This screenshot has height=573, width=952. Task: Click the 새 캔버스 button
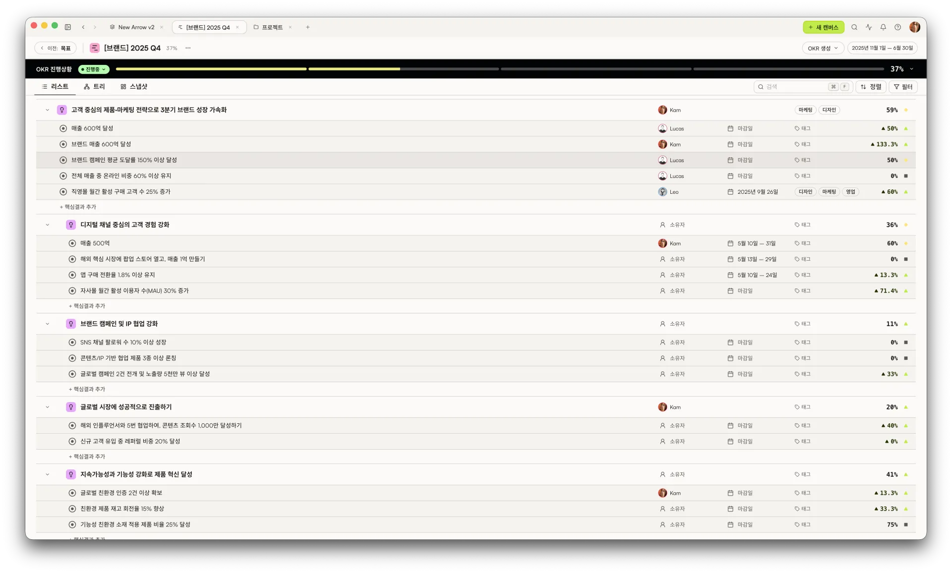point(824,27)
